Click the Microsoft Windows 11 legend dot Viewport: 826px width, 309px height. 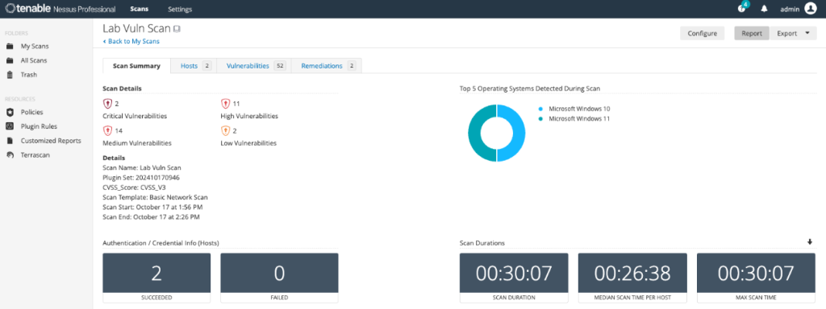point(540,119)
